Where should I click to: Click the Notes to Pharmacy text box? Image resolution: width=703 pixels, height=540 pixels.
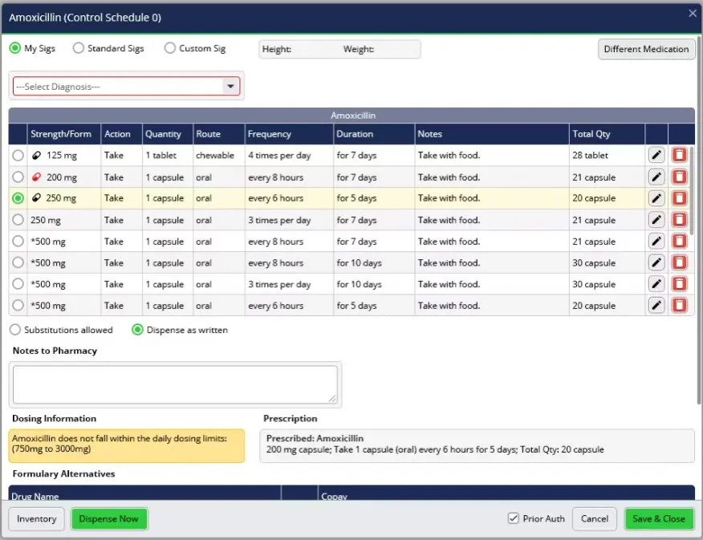[175, 384]
